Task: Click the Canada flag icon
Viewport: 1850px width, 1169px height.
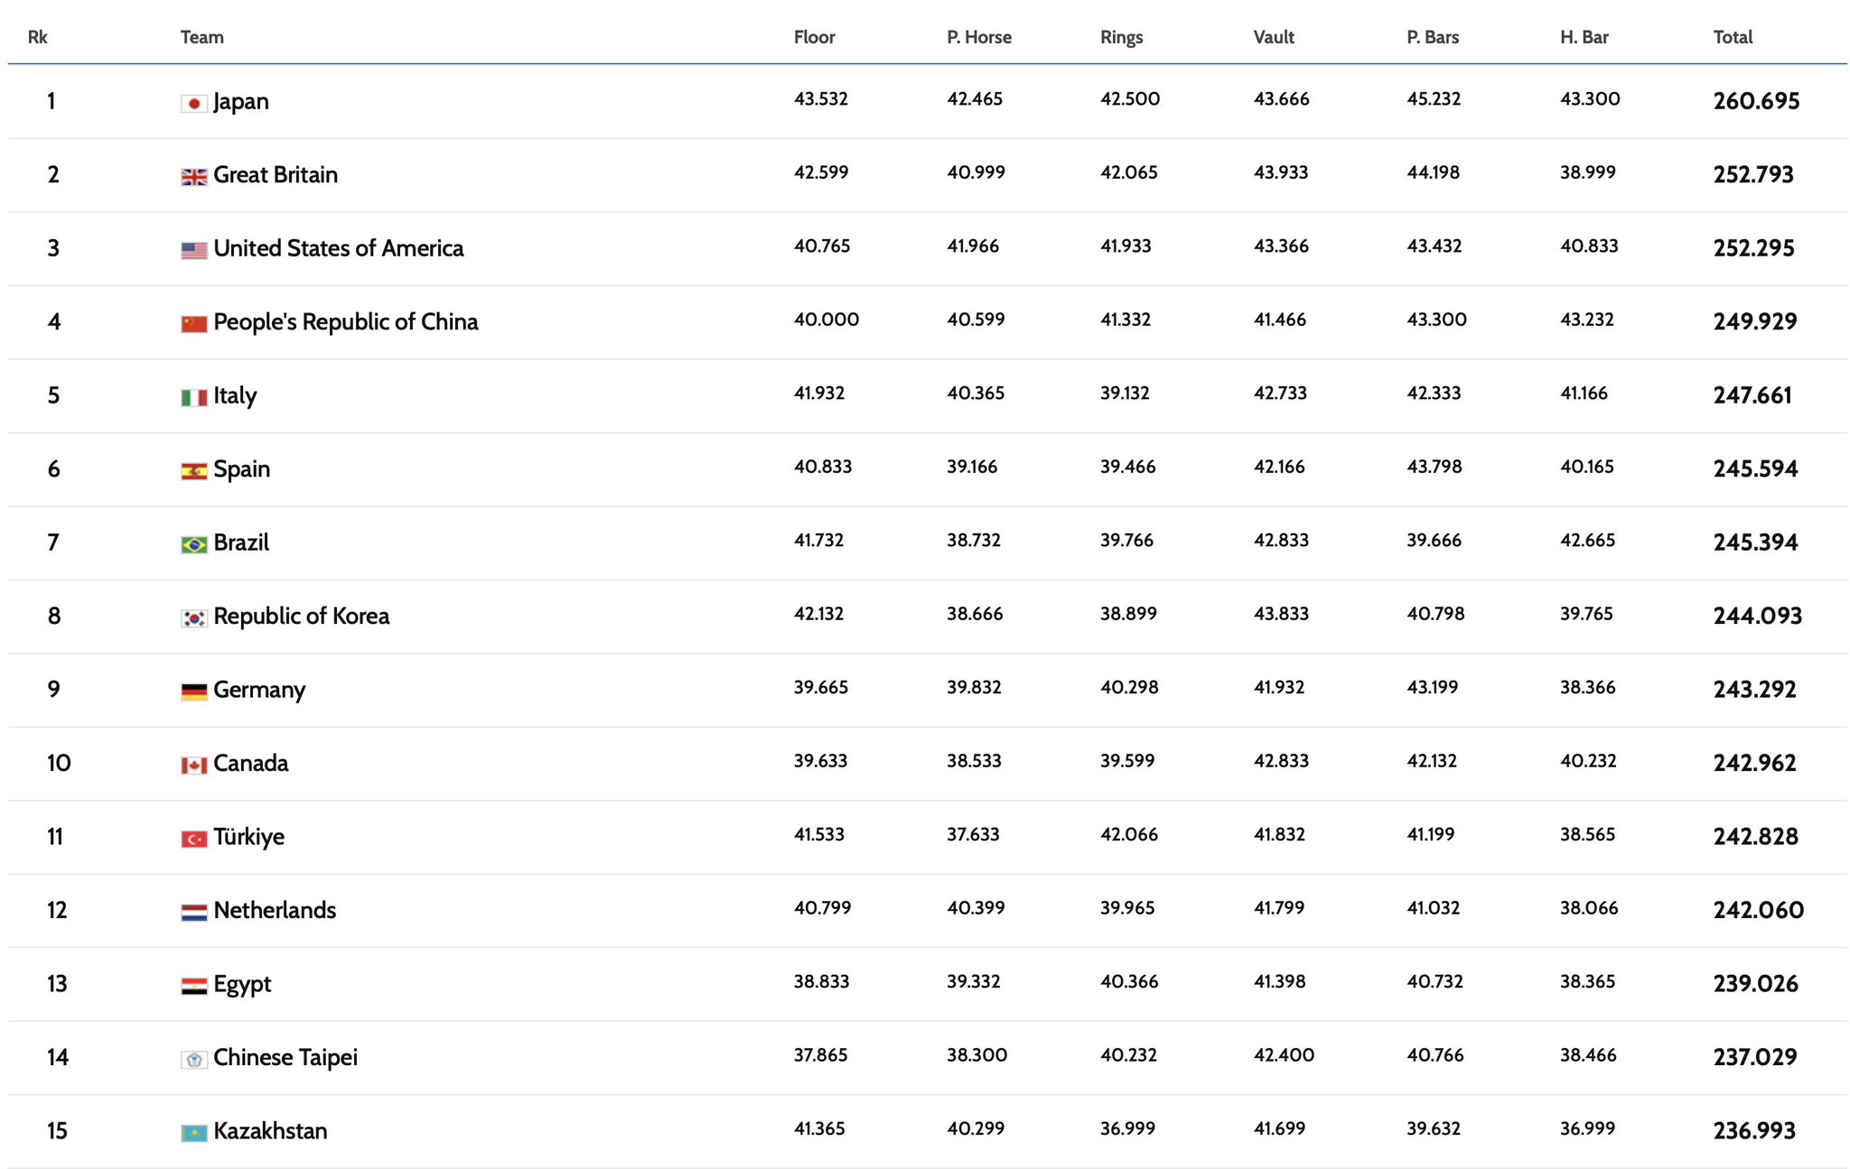Action: tap(193, 765)
